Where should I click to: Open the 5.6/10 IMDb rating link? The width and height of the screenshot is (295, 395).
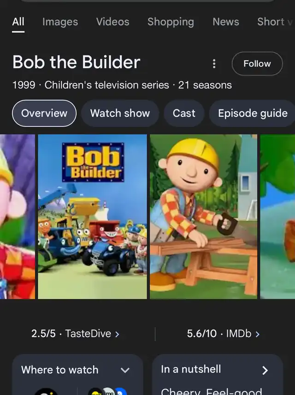(x=223, y=334)
